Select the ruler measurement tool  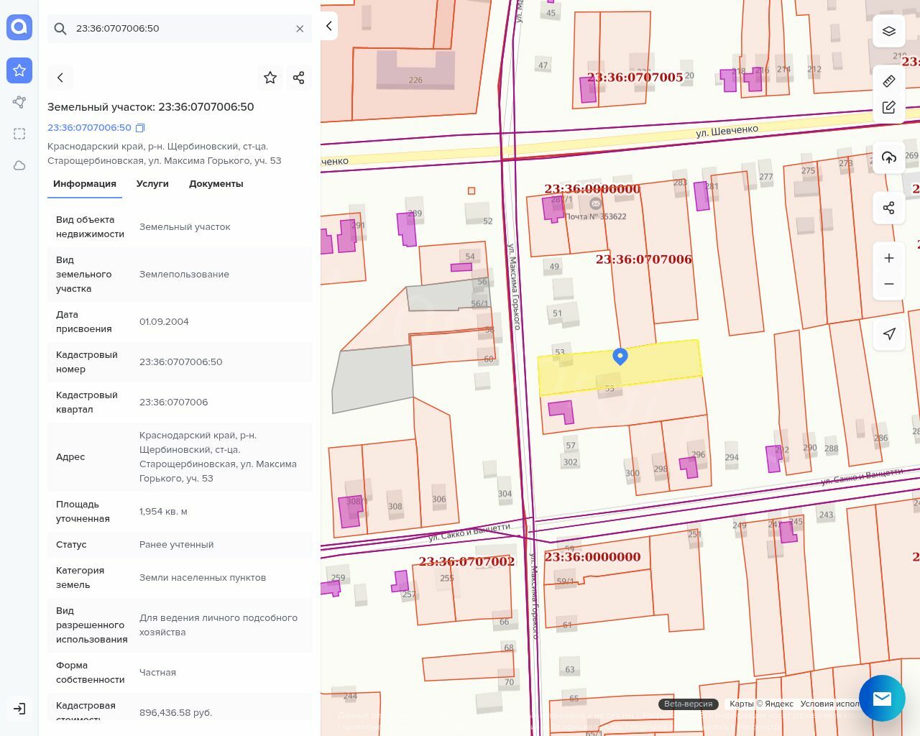[889, 81]
